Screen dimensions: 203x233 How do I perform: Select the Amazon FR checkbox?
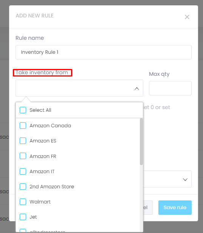click(x=23, y=156)
